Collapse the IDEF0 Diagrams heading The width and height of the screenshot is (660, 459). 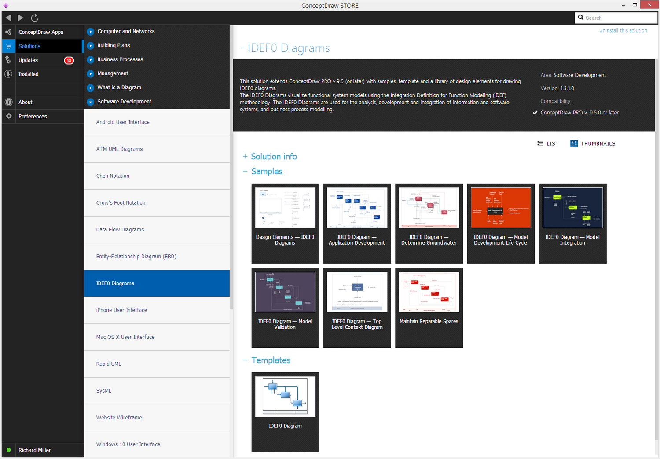coord(243,48)
